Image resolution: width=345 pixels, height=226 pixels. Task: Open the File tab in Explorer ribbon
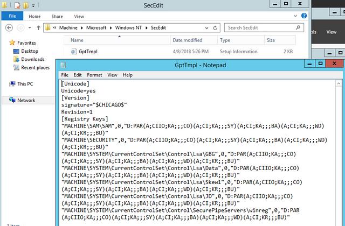12,16
